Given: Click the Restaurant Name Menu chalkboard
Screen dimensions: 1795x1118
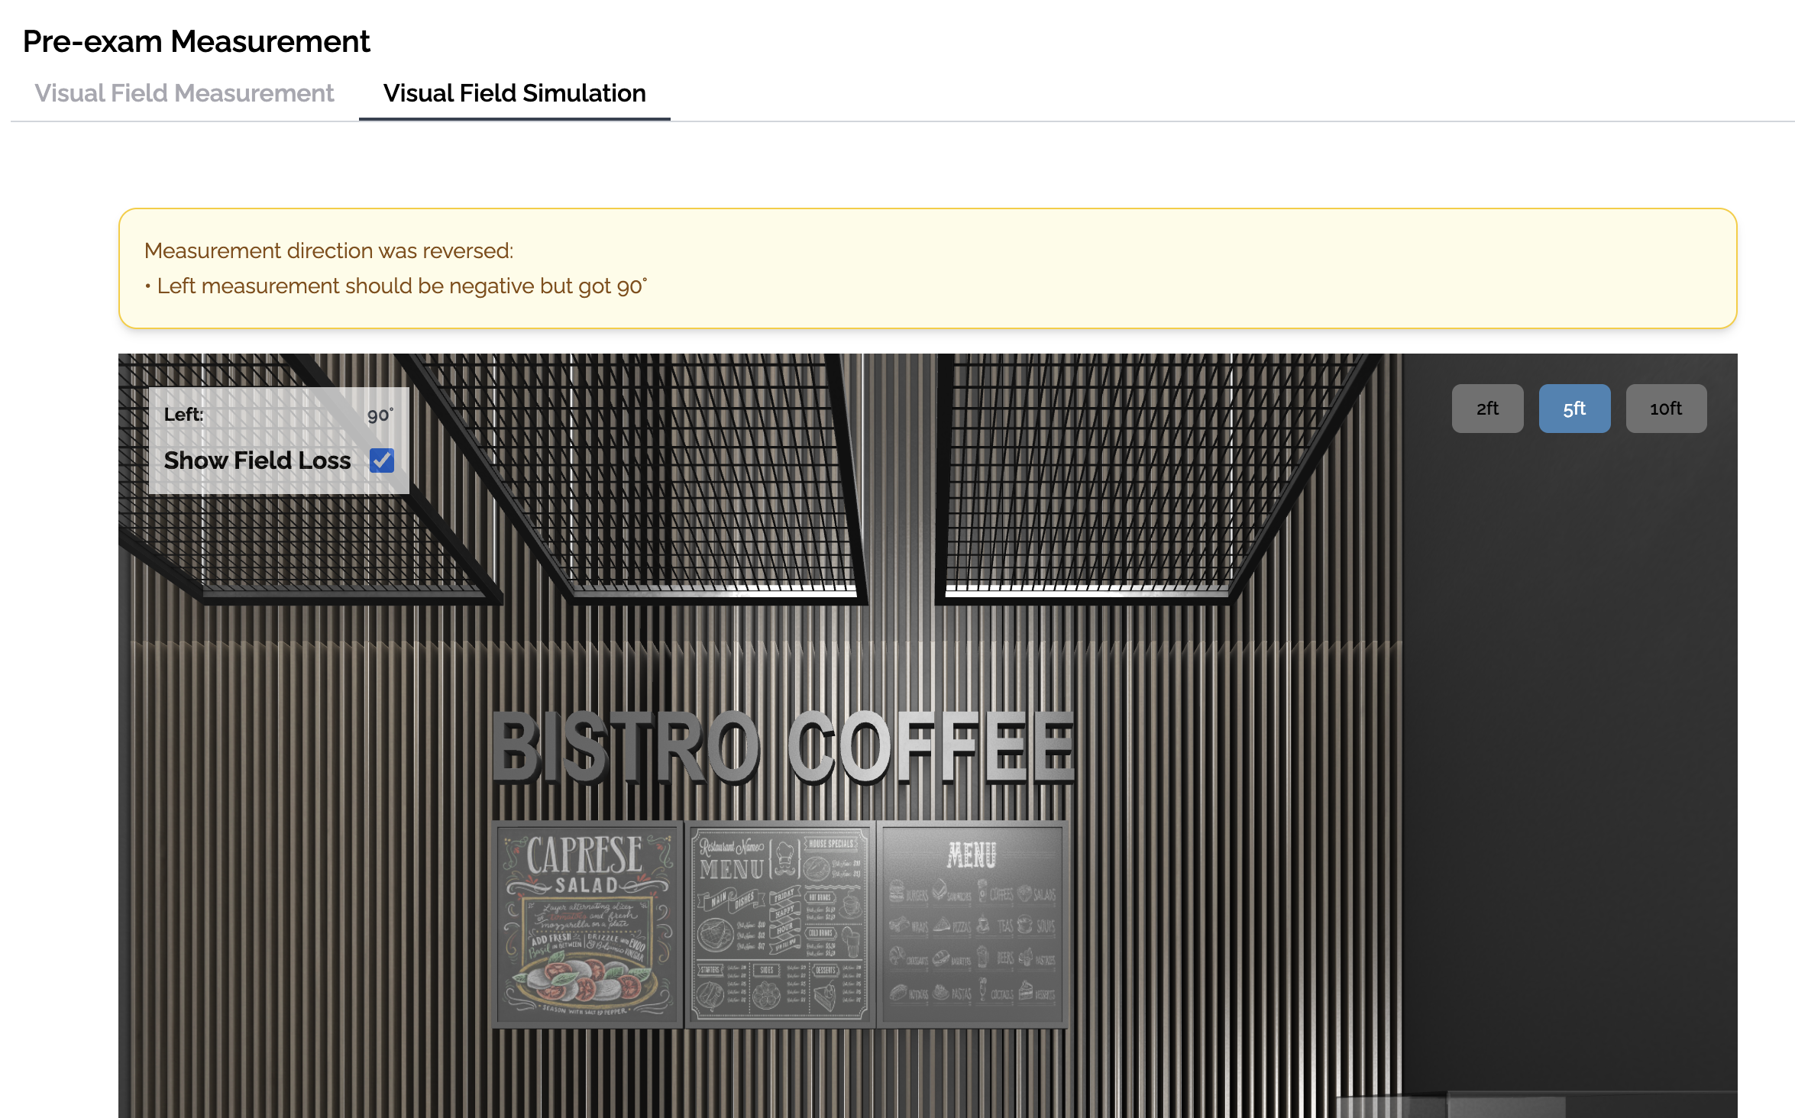Looking at the screenshot, I should [x=779, y=924].
